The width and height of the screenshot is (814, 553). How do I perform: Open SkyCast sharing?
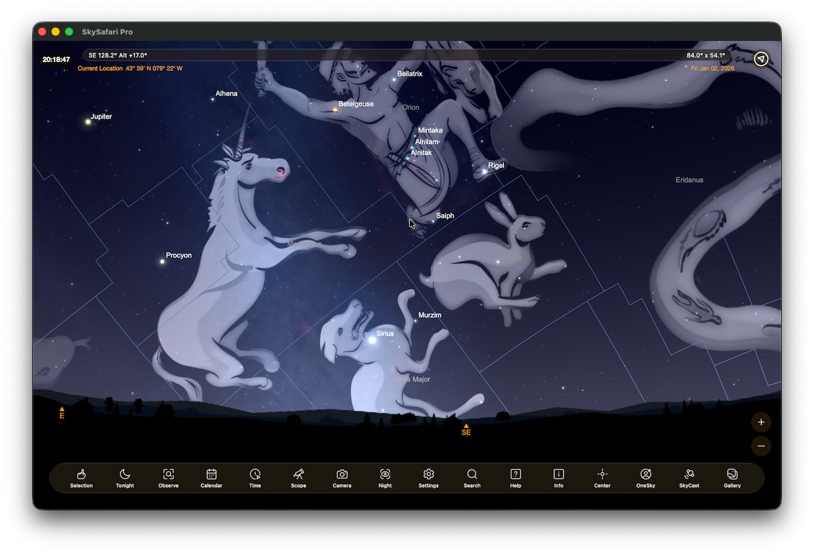pos(689,478)
